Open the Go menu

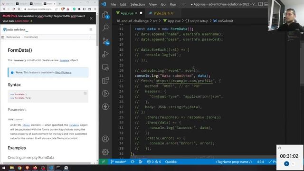tap(163, 4)
